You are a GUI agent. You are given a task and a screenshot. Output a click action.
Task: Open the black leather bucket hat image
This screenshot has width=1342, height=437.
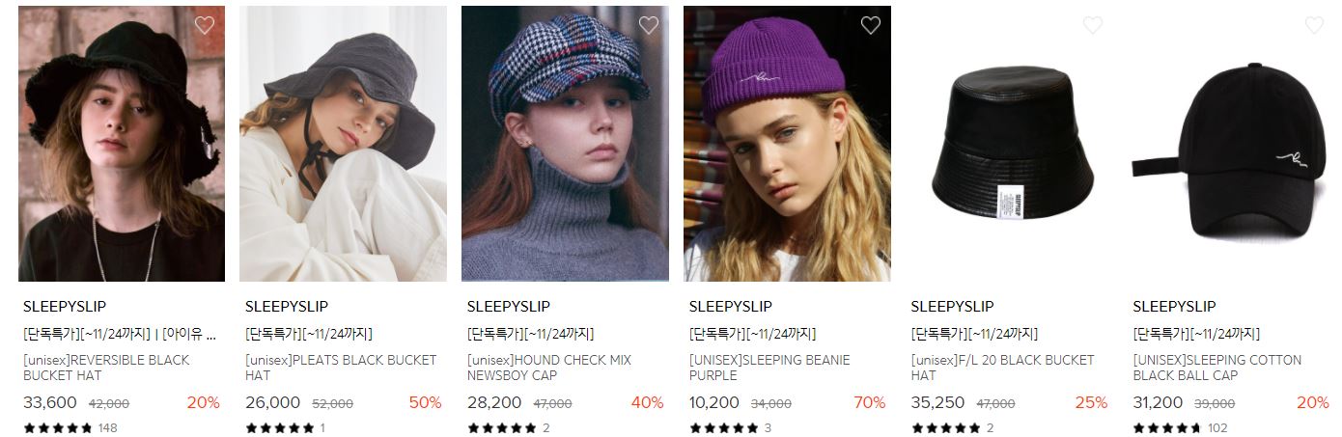(x=1010, y=144)
